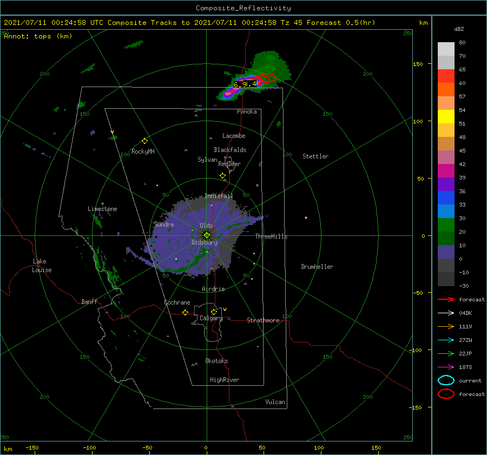The width and height of the screenshot is (487, 455).
Task: Click the white 04DK arrow icon
Action: (446, 313)
